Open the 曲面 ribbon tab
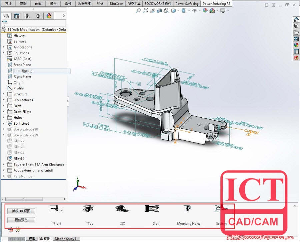Screen dimensions: 300x242 (x=38, y=4)
